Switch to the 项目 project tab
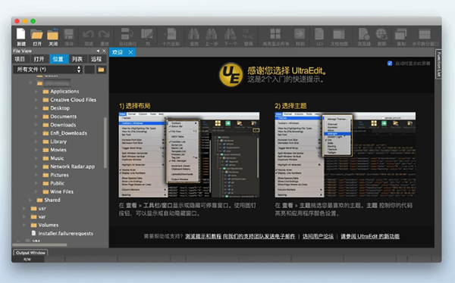 pyautogui.click(x=20, y=59)
